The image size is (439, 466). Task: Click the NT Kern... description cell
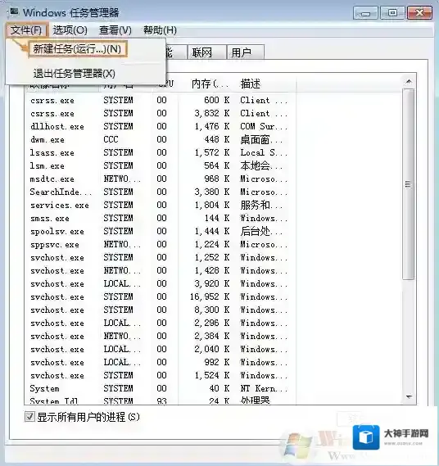click(x=264, y=388)
